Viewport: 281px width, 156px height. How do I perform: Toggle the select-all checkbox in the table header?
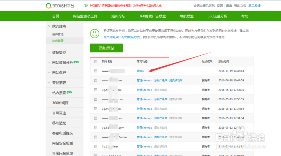tap(96, 62)
